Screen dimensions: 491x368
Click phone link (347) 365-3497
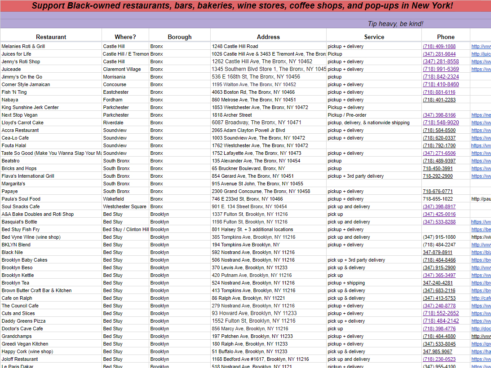point(439,275)
